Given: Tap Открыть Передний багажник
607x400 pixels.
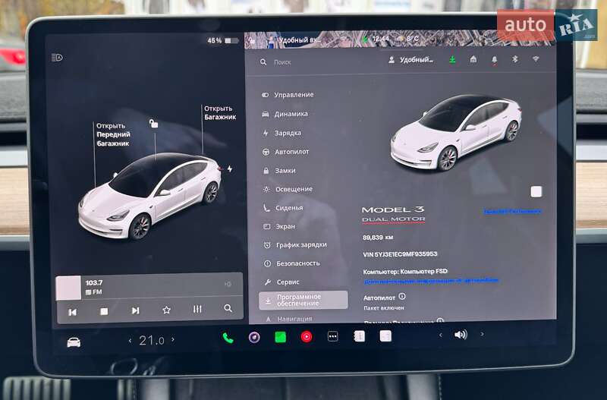Looking at the screenshot, I should (x=113, y=134).
